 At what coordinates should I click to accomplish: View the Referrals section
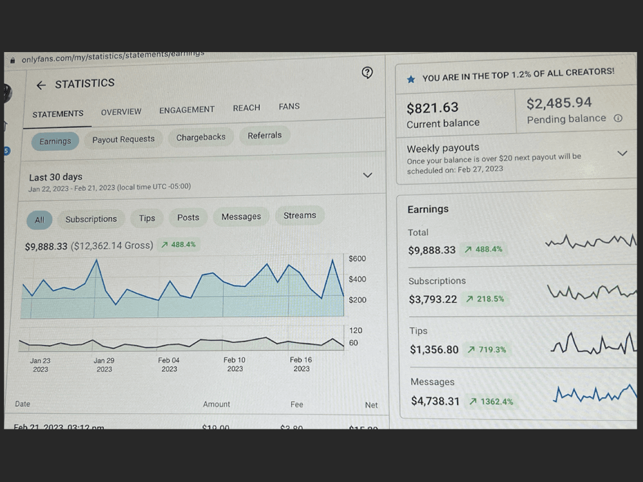(264, 135)
